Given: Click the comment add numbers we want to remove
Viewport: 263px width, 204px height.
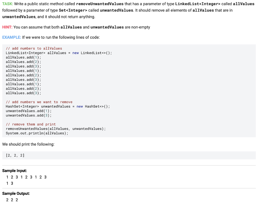Looking at the screenshot, I should [39, 102].
